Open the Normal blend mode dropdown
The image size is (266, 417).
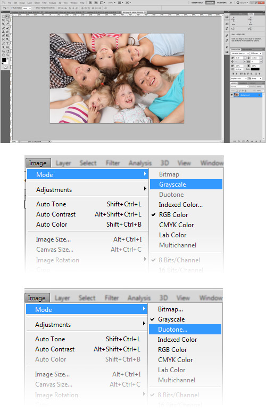[239, 86]
